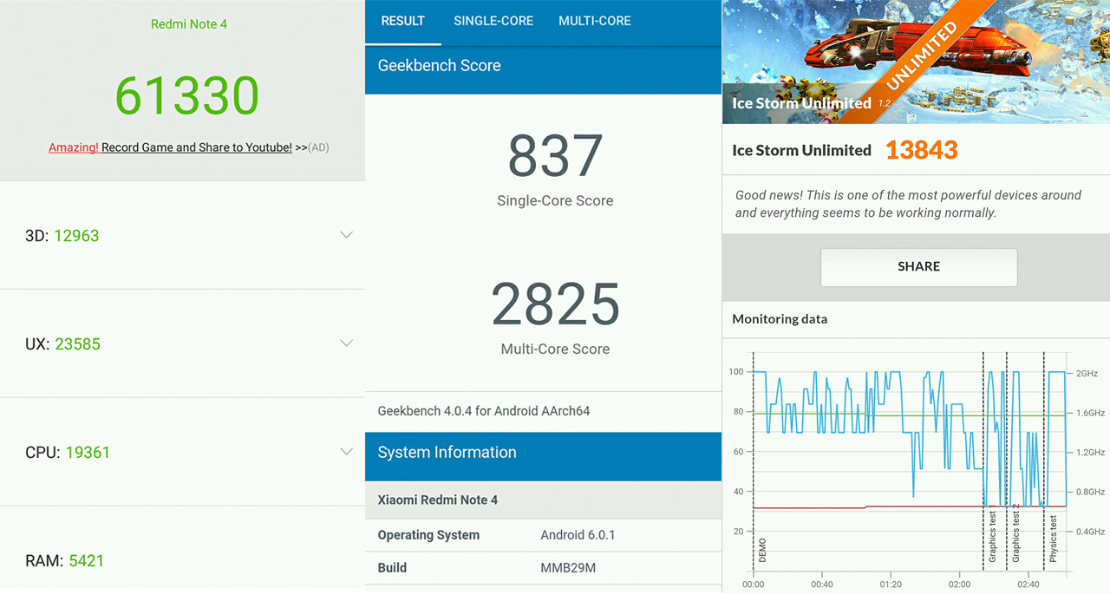The image size is (1110, 601).
Task: Expand the UX score details chevron
Action: tap(346, 343)
